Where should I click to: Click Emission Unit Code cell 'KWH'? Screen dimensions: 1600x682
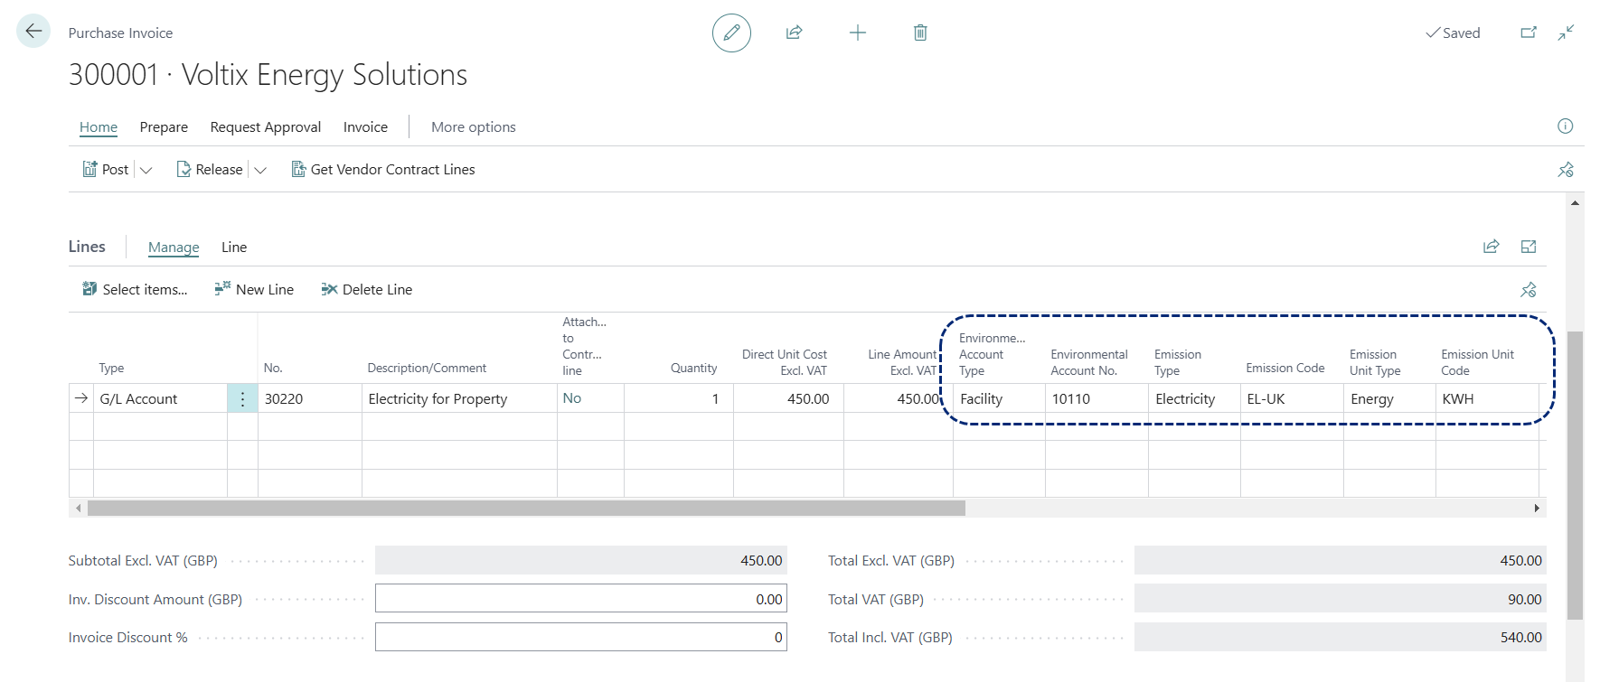coord(1487,398)
